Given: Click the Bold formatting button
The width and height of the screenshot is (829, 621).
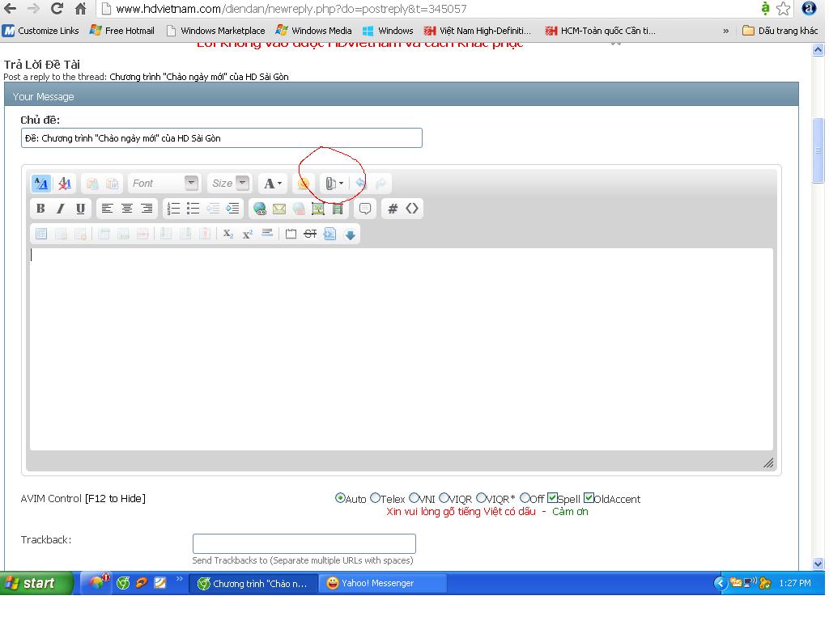Looking at the screenshot, I should click(40, 209).
